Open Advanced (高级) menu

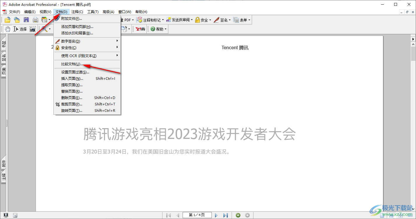(x=108, y=12)
